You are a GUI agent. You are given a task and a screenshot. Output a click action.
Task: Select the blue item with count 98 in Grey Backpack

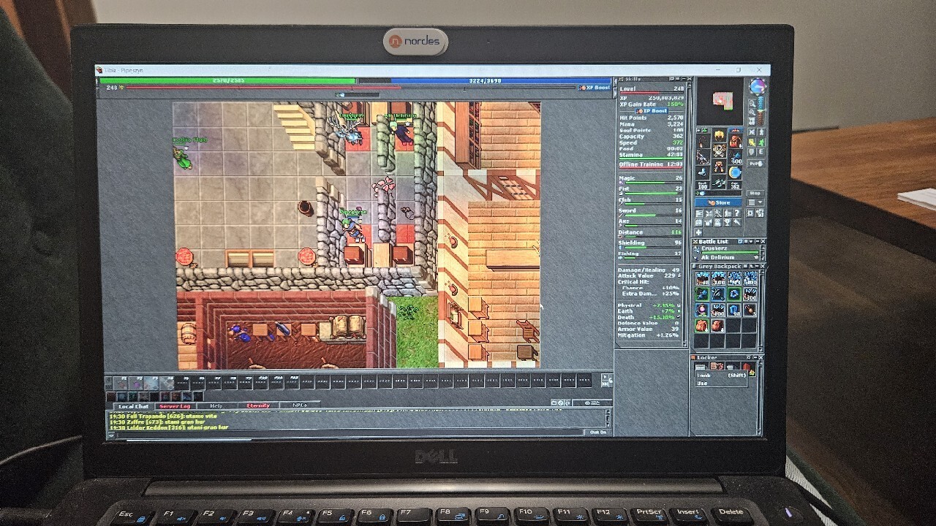pyautogui.click(x=734, y=310)
